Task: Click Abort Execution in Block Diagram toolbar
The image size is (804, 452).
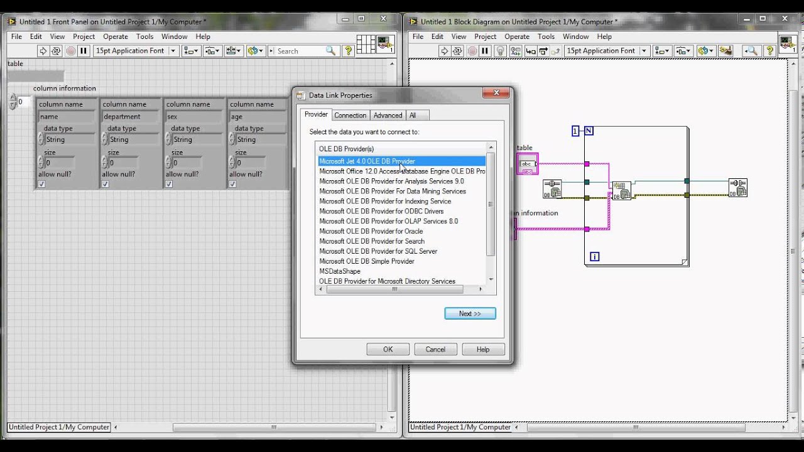Action: (472, 51)
